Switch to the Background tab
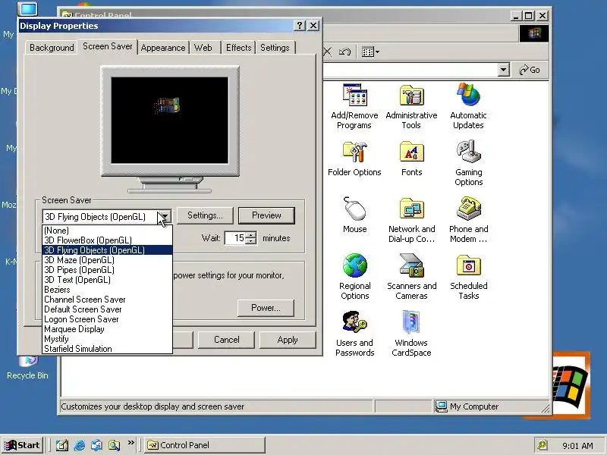Screen dimensions: 607x455 (52, 48)
